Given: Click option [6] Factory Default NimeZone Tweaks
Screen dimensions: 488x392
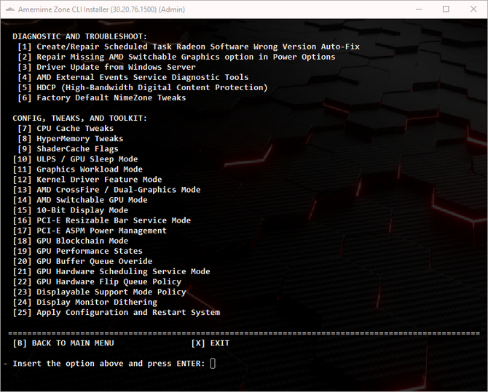Looking at the screenshot, I should tap(102, 98).
